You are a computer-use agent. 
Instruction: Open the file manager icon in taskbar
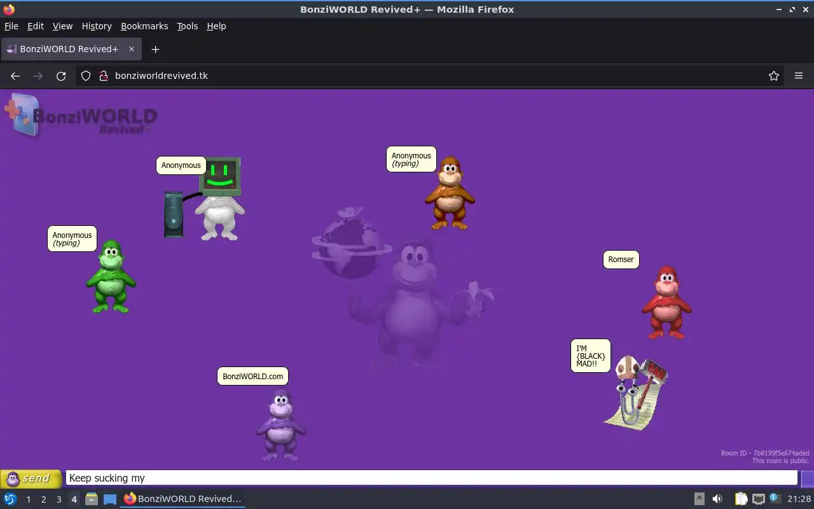(x=92, y=499)
